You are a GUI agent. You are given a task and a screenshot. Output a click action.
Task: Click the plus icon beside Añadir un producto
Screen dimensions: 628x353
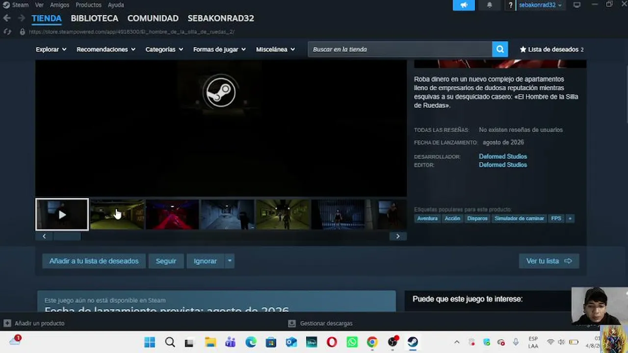point(7,323)
